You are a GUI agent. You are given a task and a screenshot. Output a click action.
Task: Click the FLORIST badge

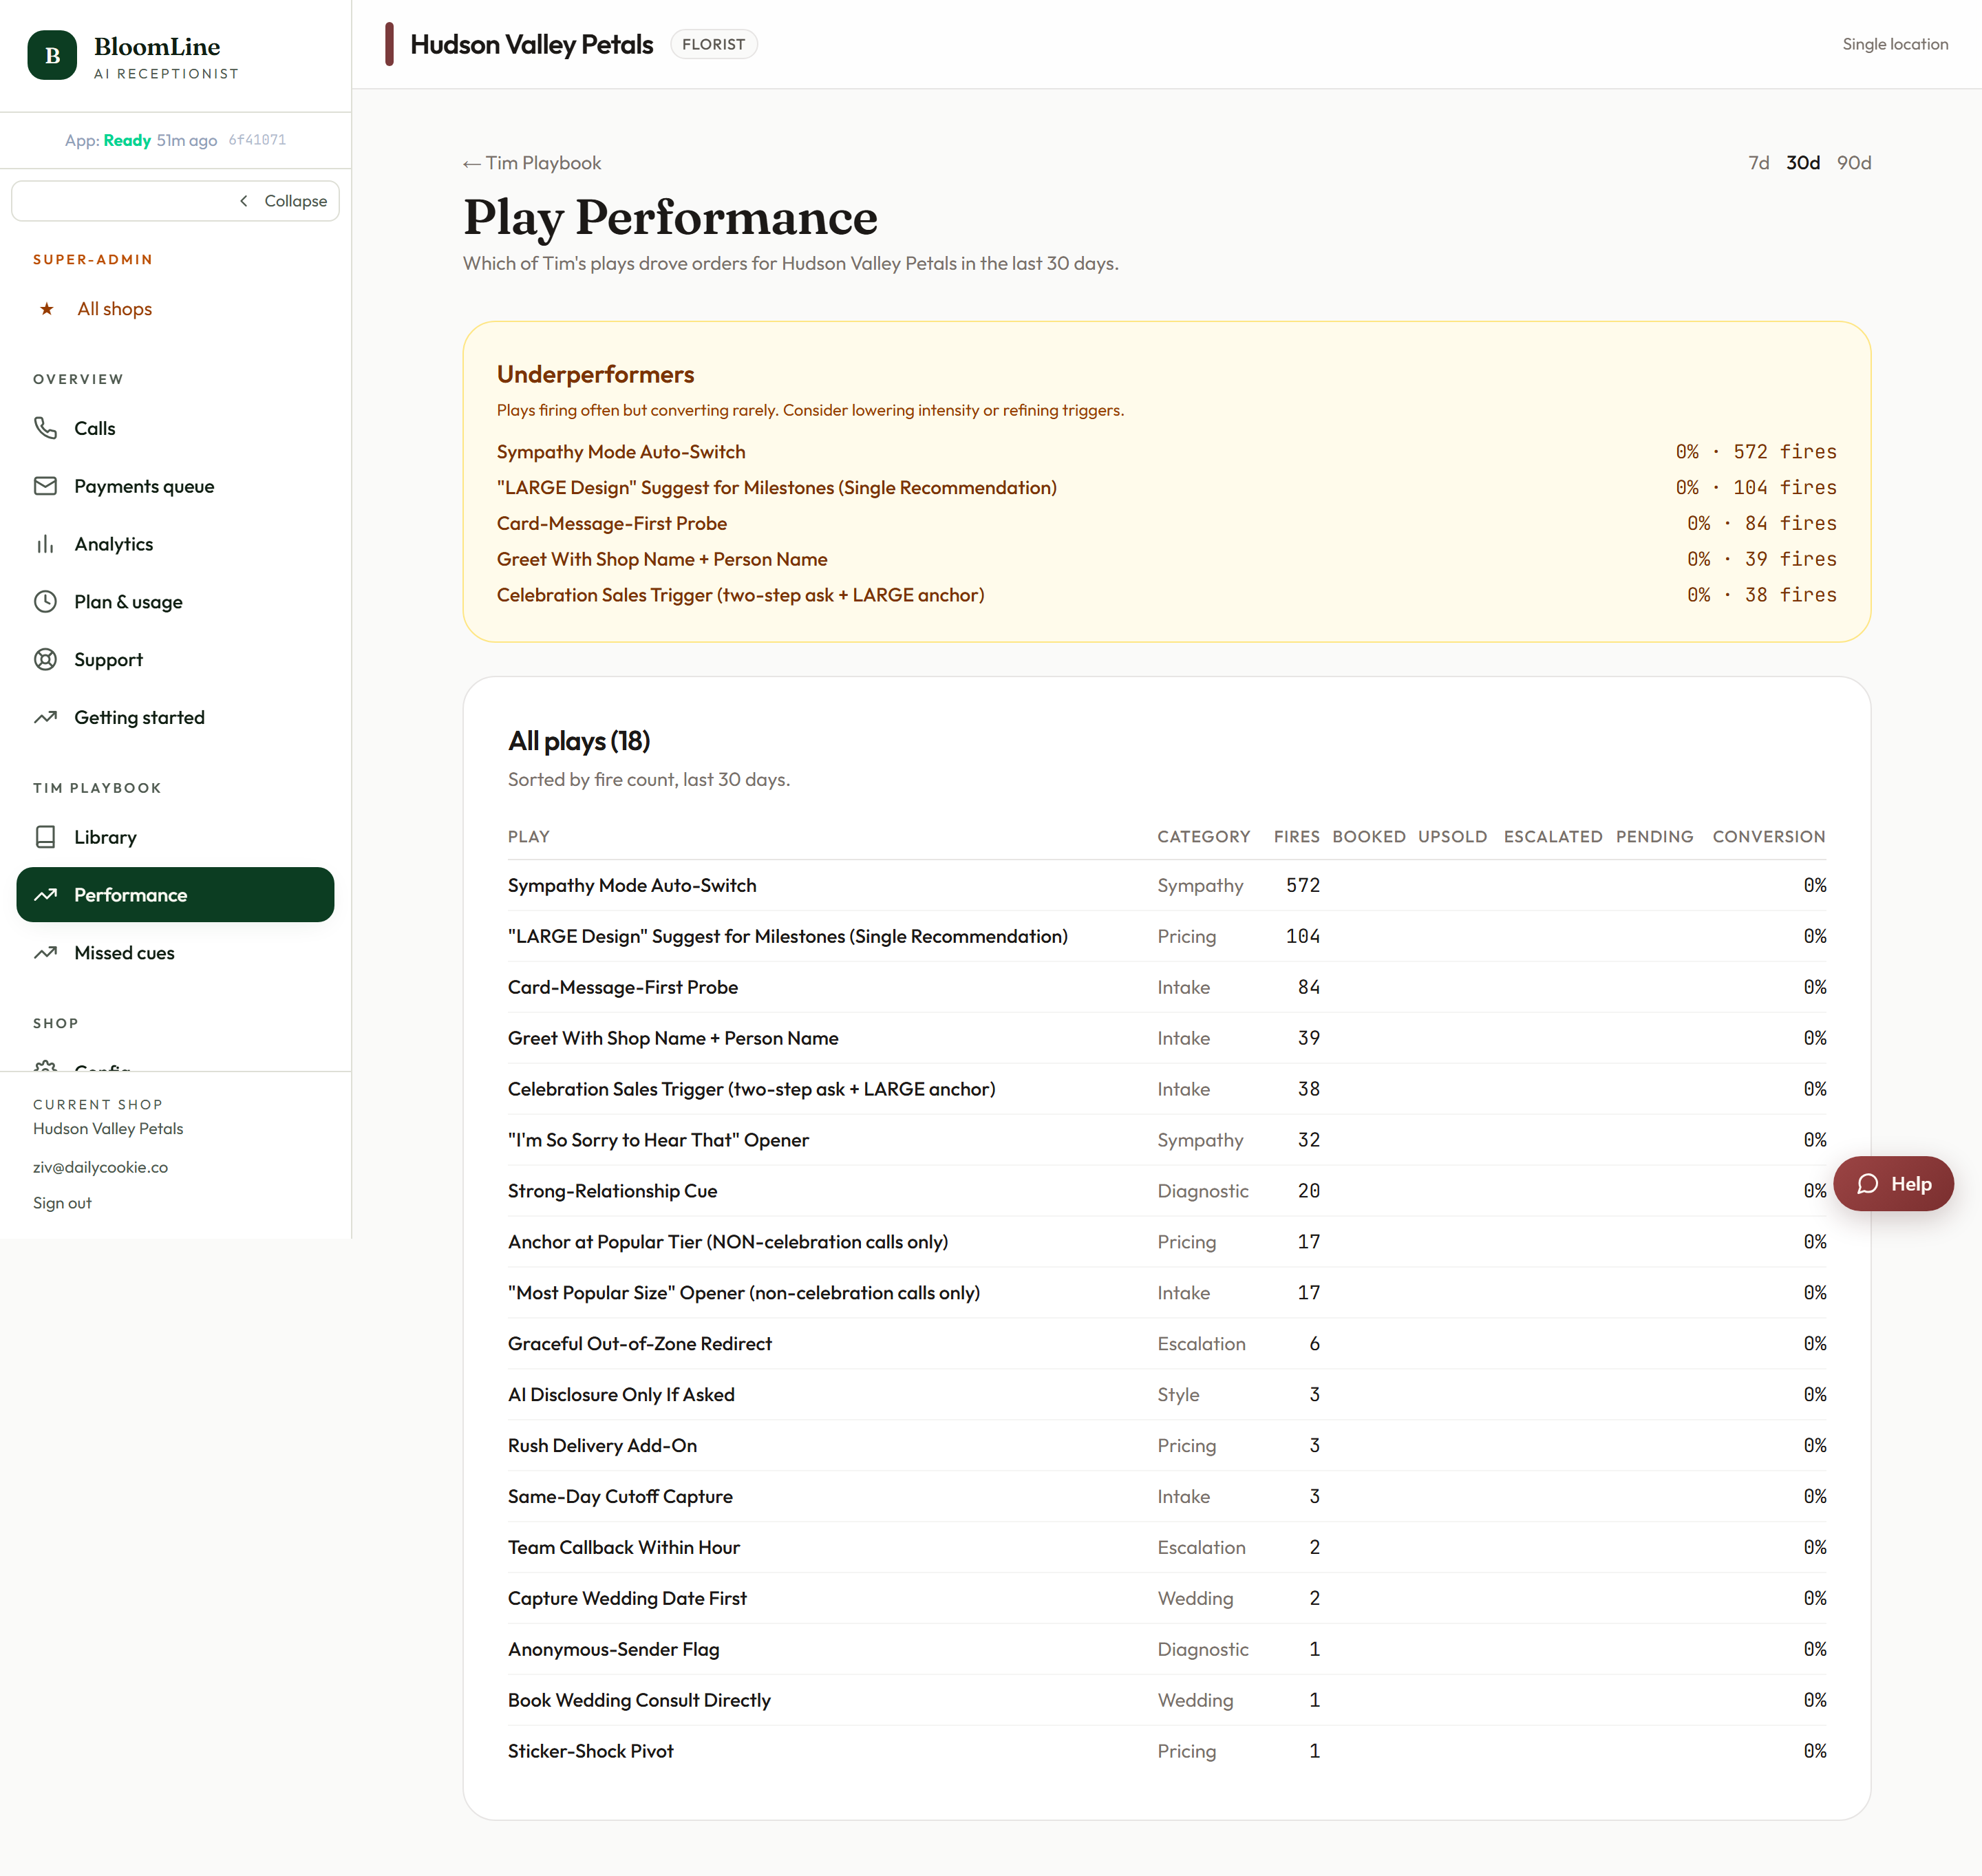713,44
